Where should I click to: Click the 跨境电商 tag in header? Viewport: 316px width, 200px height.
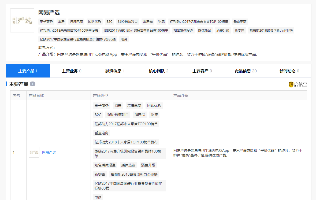click(76, 22)
